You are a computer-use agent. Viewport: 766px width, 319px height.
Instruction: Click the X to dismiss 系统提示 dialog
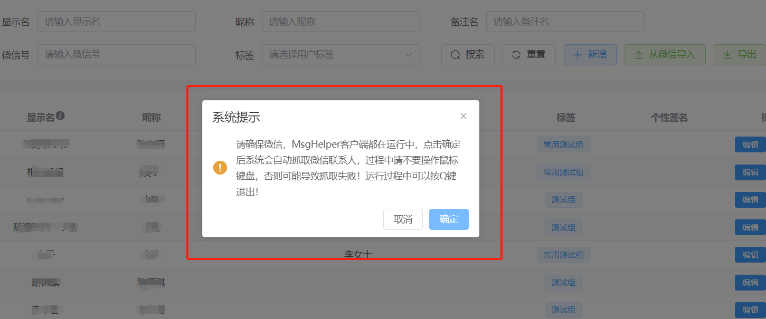pyautogui.click(x=463, y=116)
